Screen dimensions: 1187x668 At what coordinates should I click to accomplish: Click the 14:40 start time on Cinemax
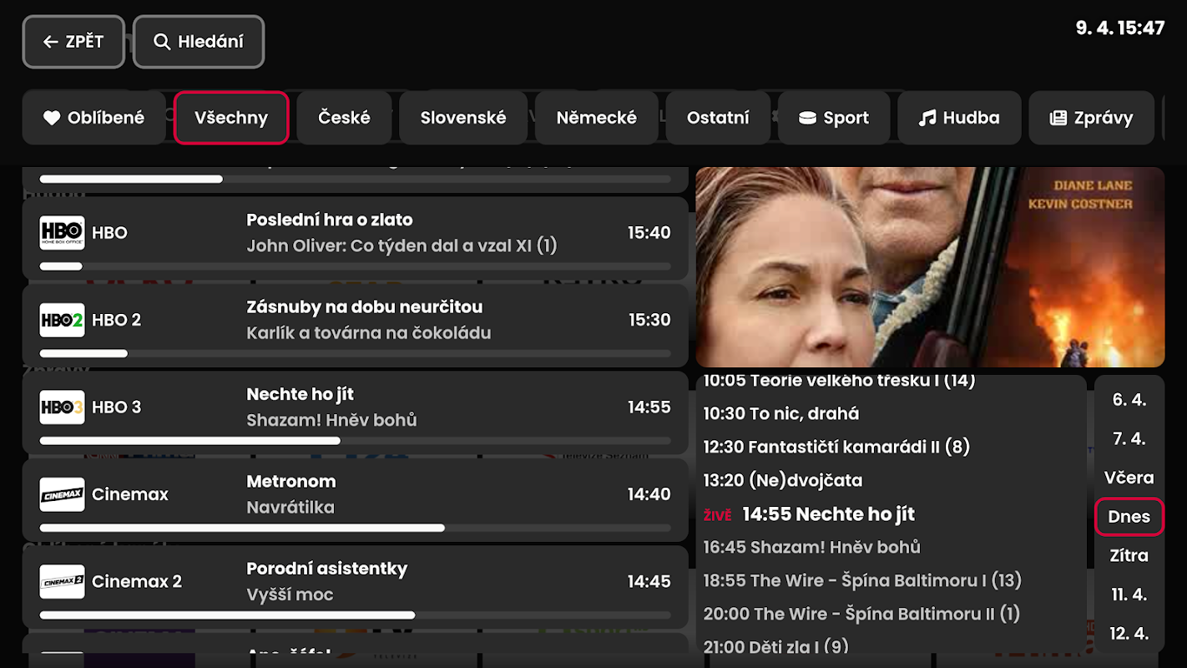click(649, 494)
